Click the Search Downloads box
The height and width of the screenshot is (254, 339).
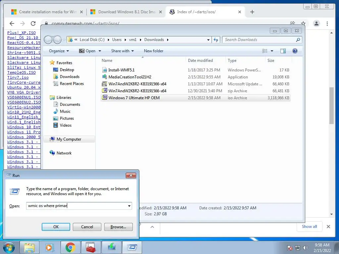coord(260,40)
